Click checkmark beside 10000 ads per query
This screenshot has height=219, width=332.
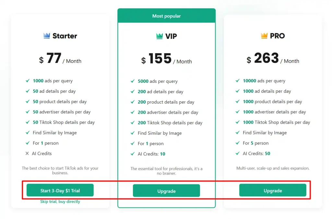click(238, 81)
